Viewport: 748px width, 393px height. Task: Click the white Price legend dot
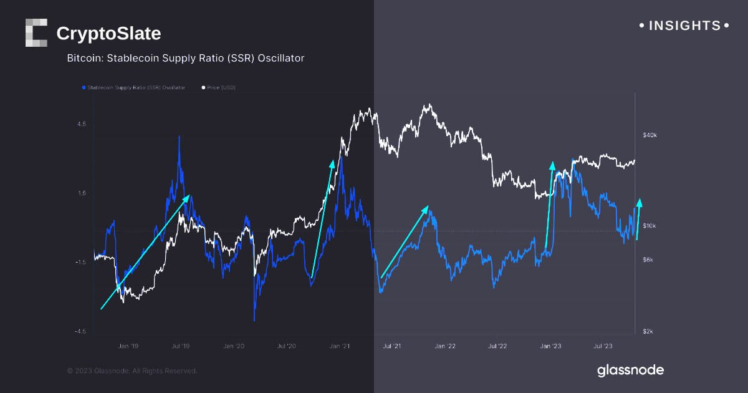pyautogui.click(x=202, y=88)
